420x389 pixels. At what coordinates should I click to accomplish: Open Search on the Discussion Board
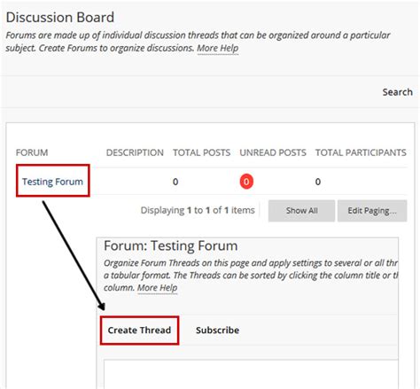pos(398,92)
